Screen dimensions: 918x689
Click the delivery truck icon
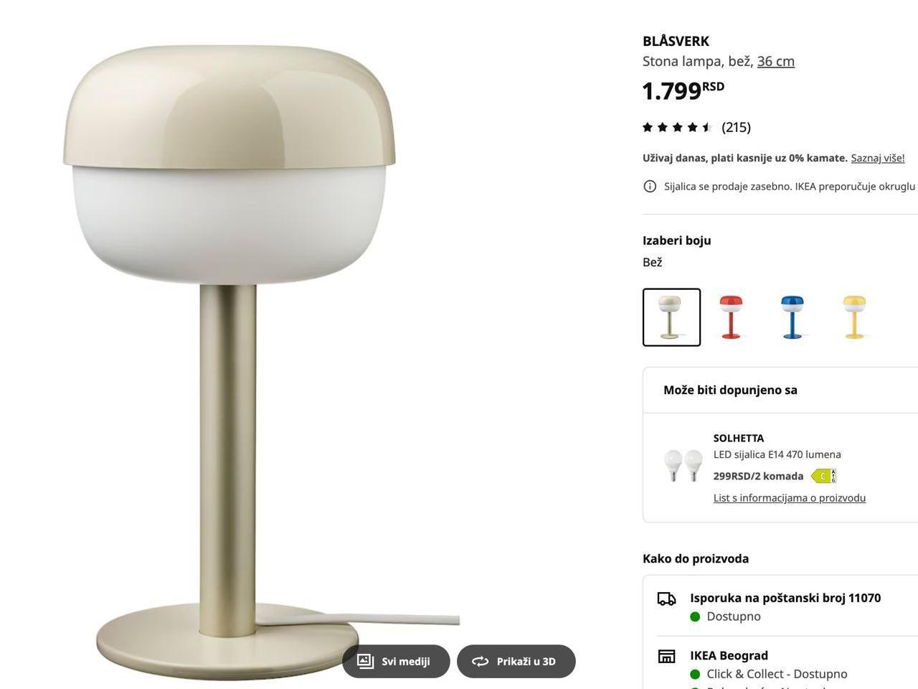point(667,599)
